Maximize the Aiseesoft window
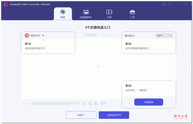Screen dimensions: 193x124 click(x=185, y=4)
